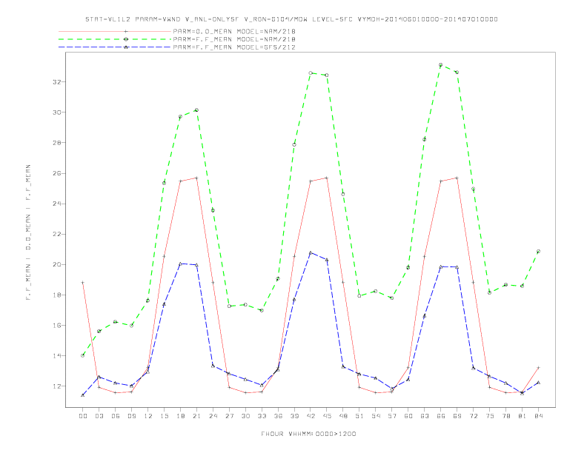Viewport: 587px width, 453px height.
Task: Click y-axis tick label 14
Action: click(56, 356)
